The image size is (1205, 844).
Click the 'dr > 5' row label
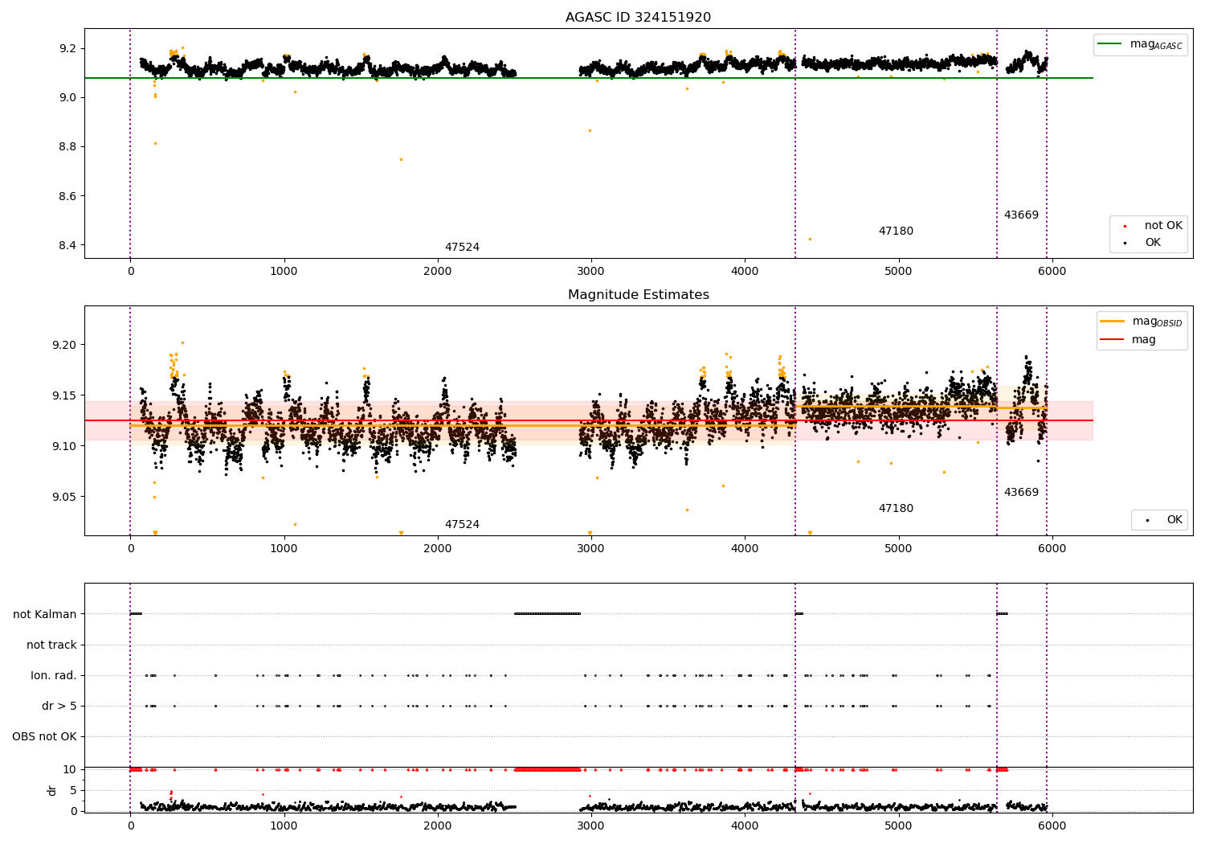tap(59, 706)
